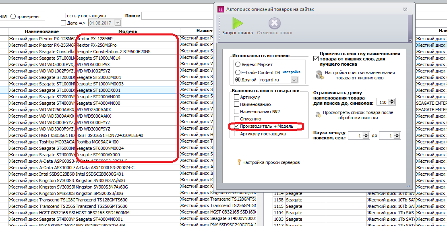Click Наименование column header
447x226 pixels.
41,31
